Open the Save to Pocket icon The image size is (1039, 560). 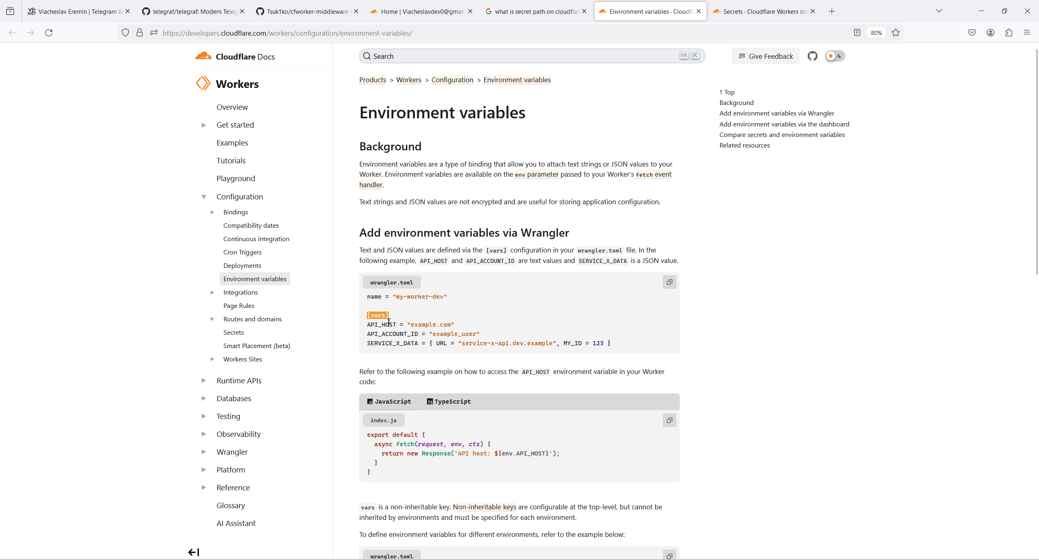point(972,33)
